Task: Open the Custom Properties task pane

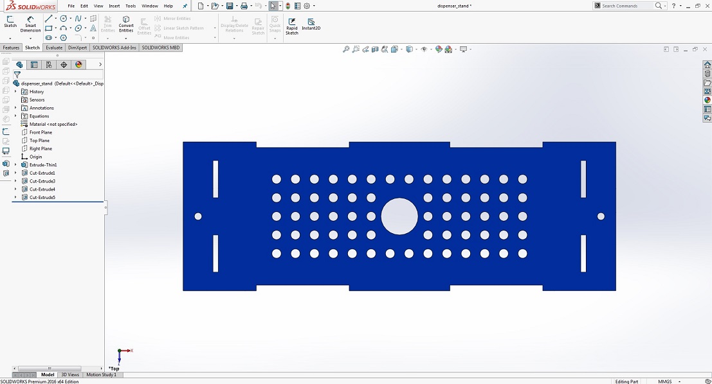Action: (x=707, y=109)
